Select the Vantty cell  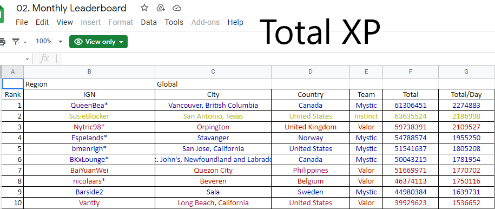pos(89,203)
